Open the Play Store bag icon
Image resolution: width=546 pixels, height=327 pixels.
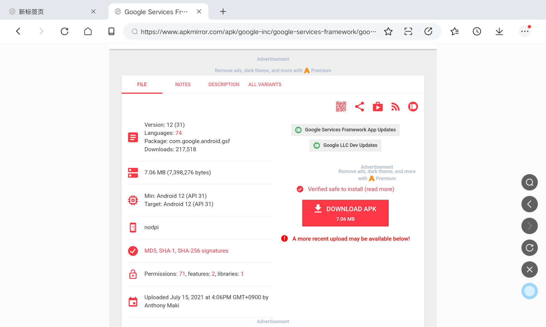tap(378, 107)
